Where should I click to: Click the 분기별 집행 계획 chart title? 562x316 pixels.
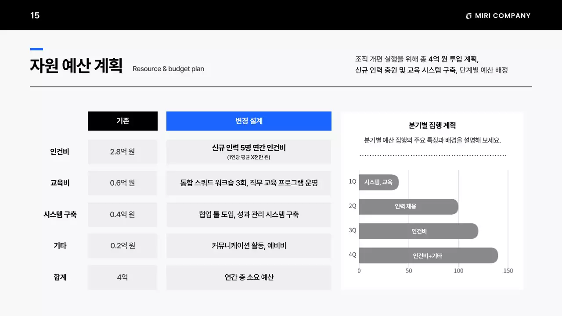pyautogui.click(x=432, y=125)
